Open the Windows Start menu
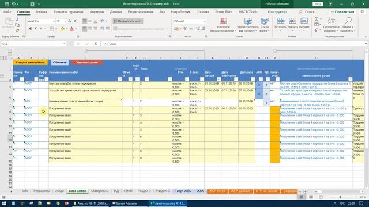 pos(4,204)
